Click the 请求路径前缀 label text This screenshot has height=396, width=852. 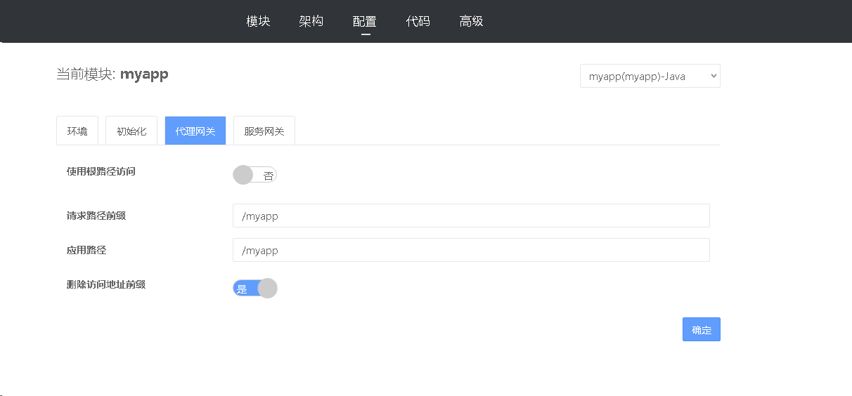96,216
